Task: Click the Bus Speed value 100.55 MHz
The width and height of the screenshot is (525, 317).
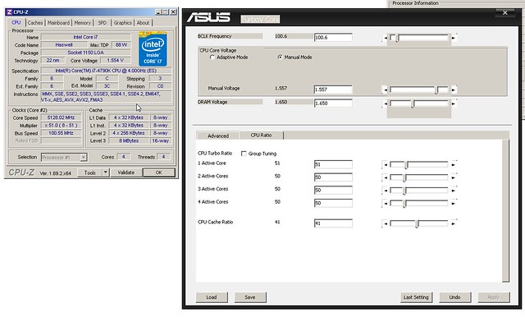Action: 61,133
